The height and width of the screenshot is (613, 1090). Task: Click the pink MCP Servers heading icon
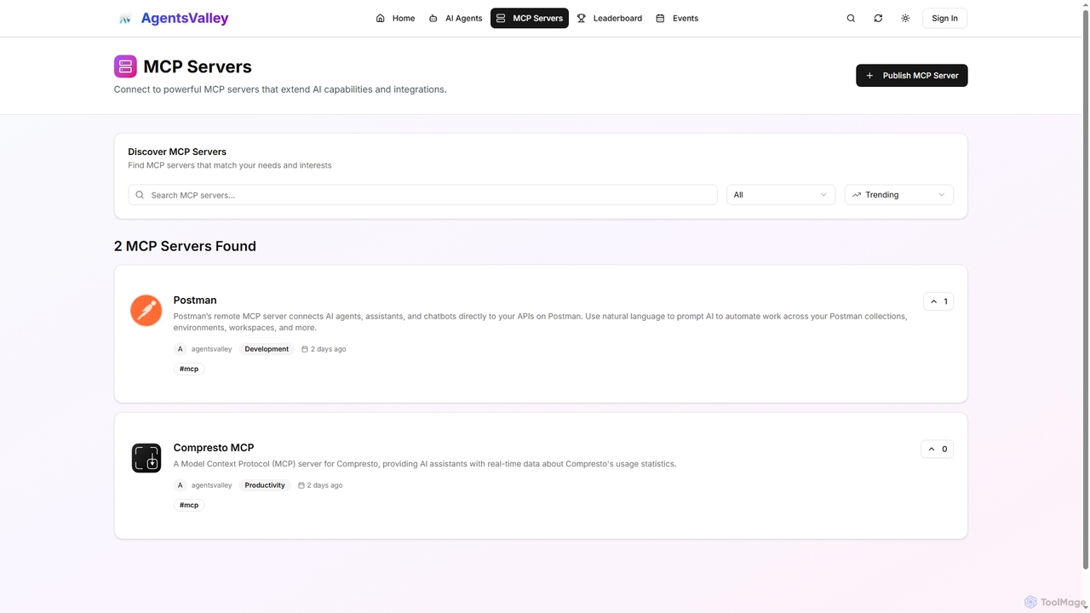point(125,66)
